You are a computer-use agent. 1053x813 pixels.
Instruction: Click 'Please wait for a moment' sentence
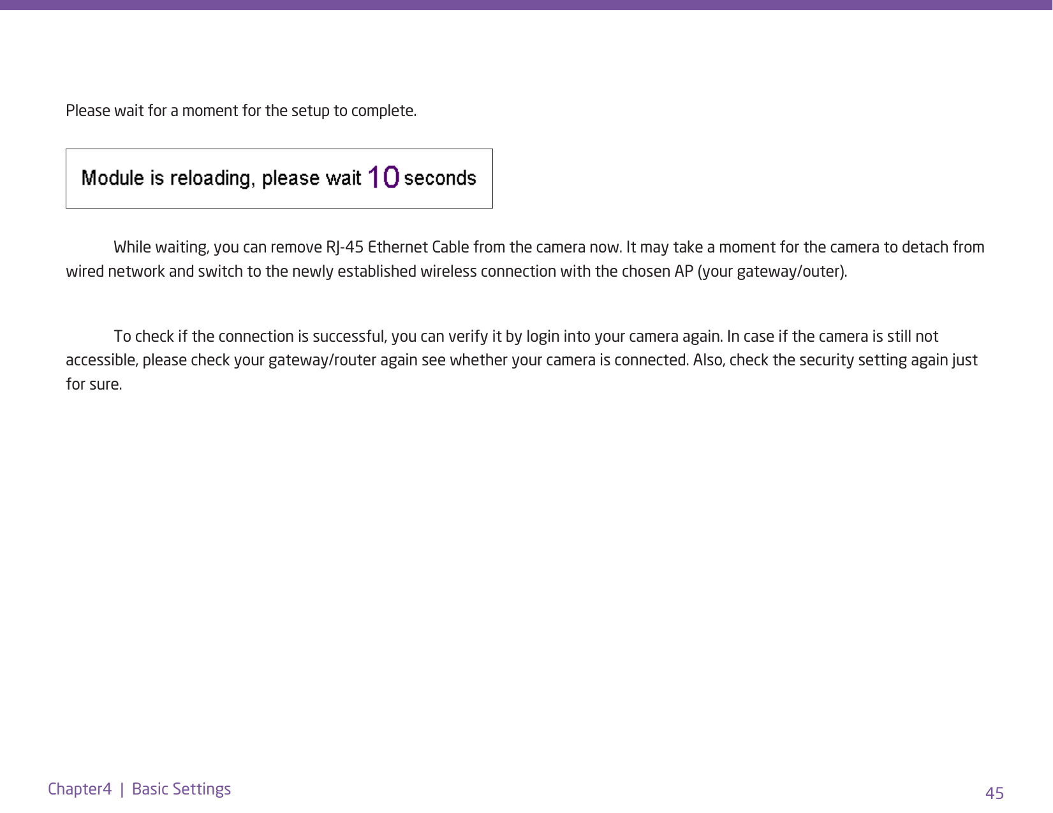pyautogui.click(x=241, y=111)
